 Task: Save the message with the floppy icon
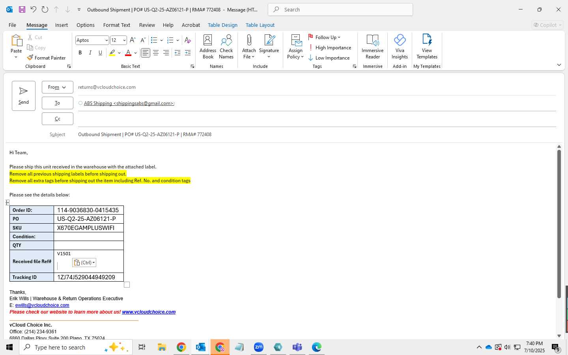pos(22,9)
